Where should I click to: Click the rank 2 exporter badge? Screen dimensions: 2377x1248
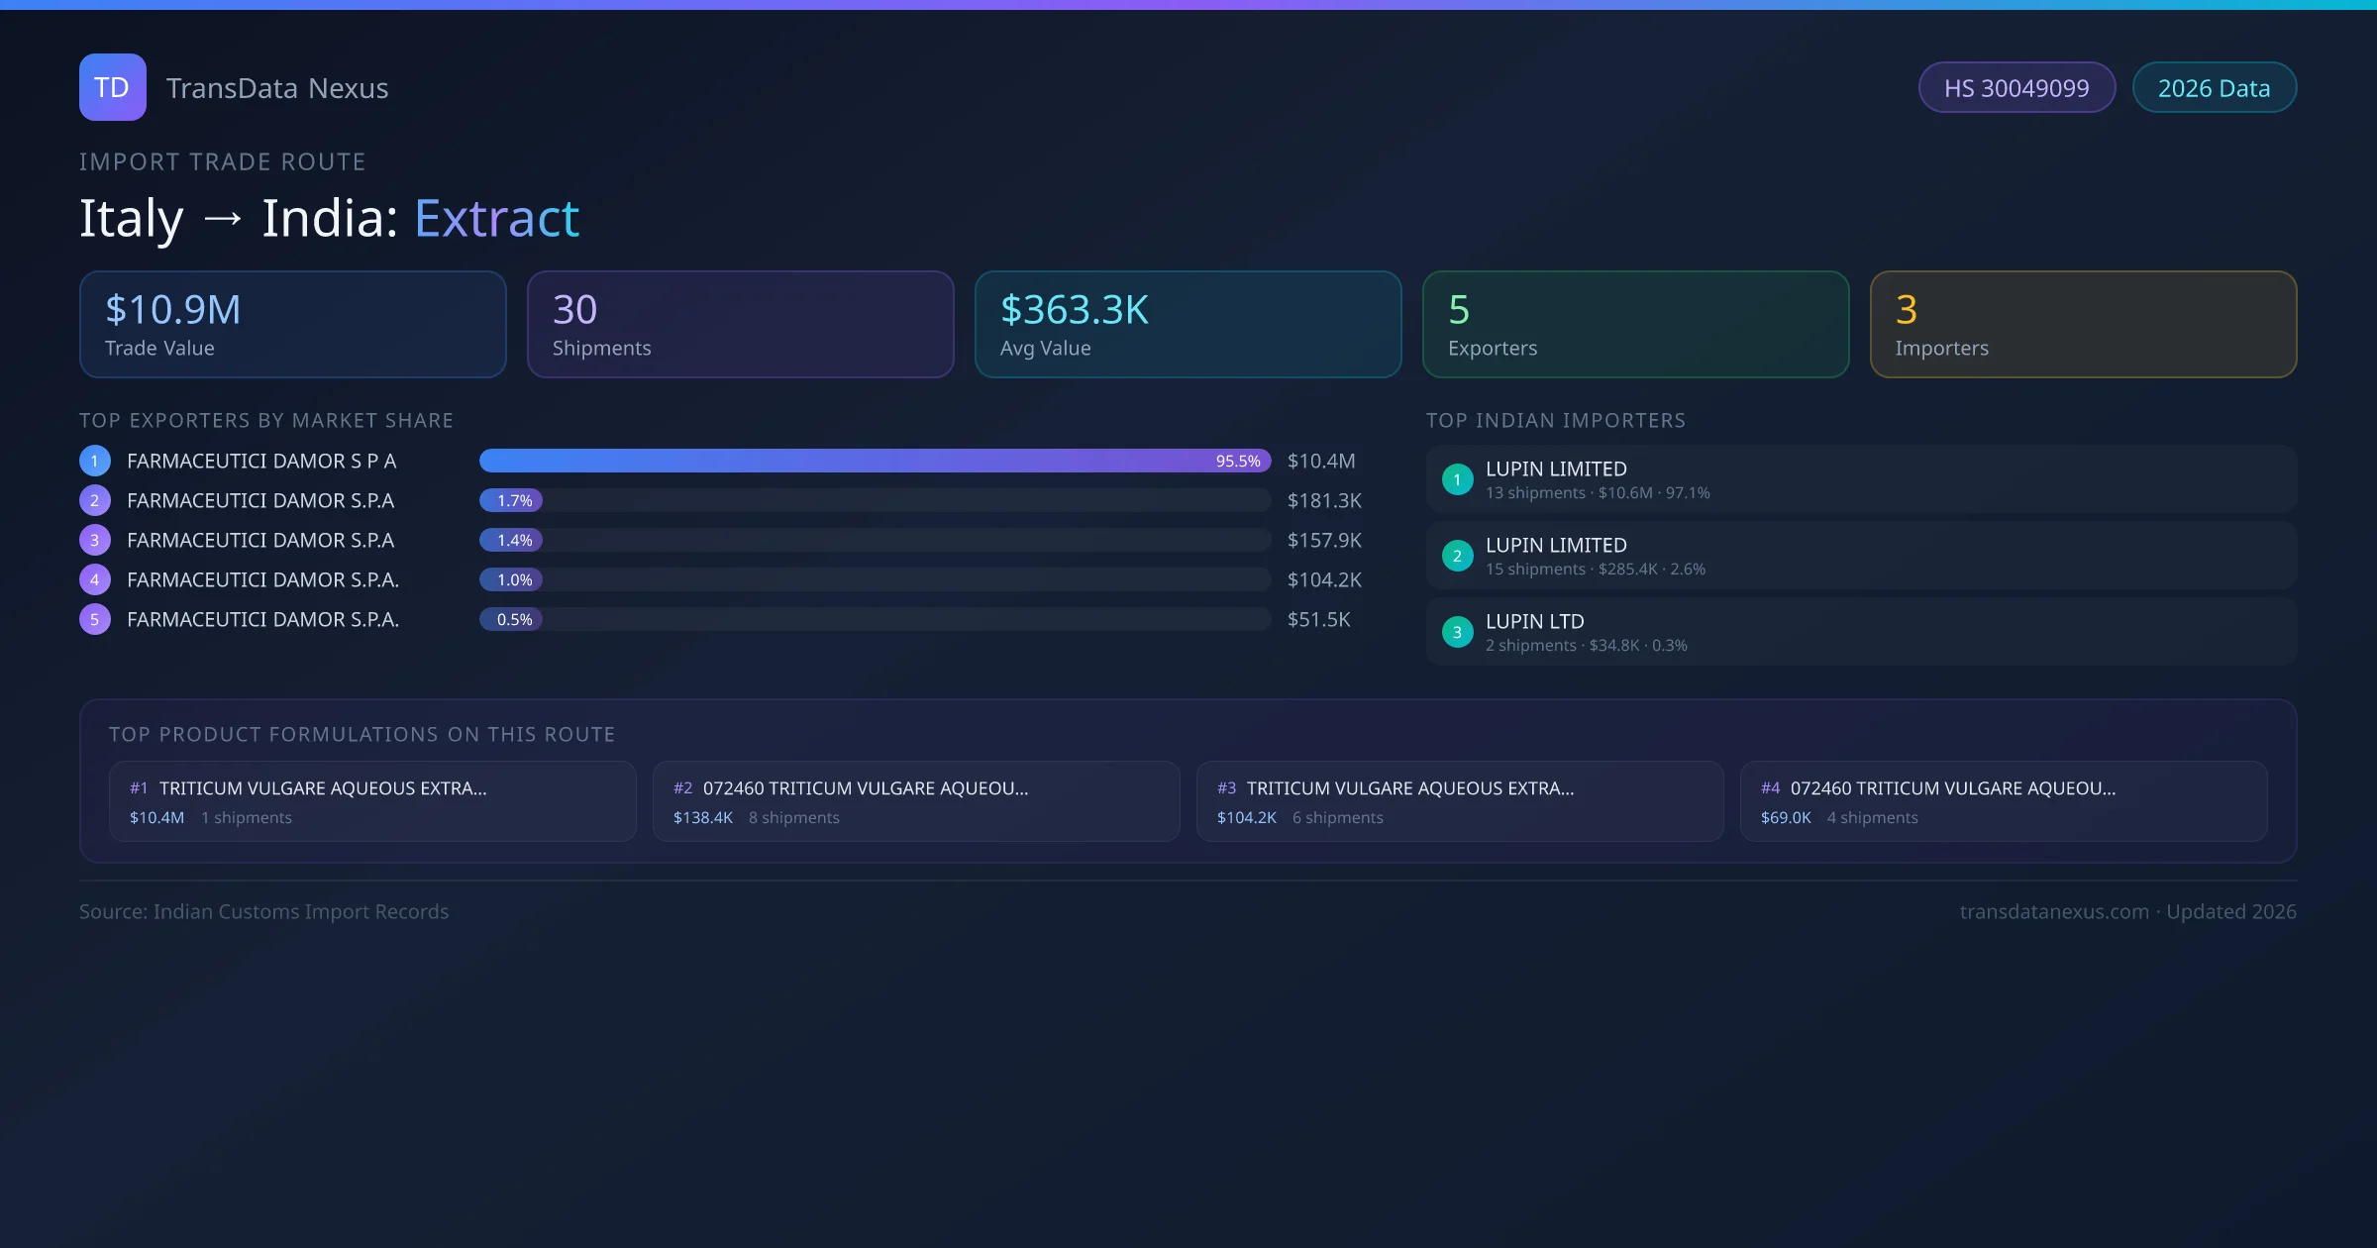click(x=95, y=500)
